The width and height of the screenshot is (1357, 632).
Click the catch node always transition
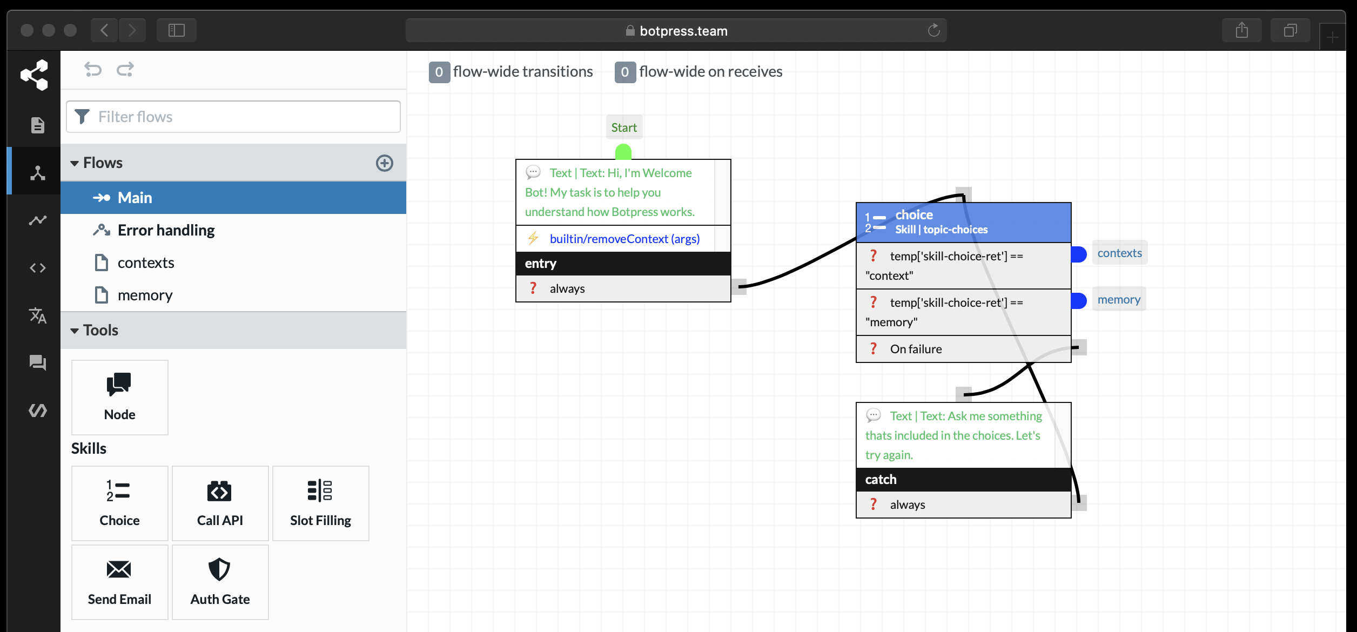(x=964, y=505)
